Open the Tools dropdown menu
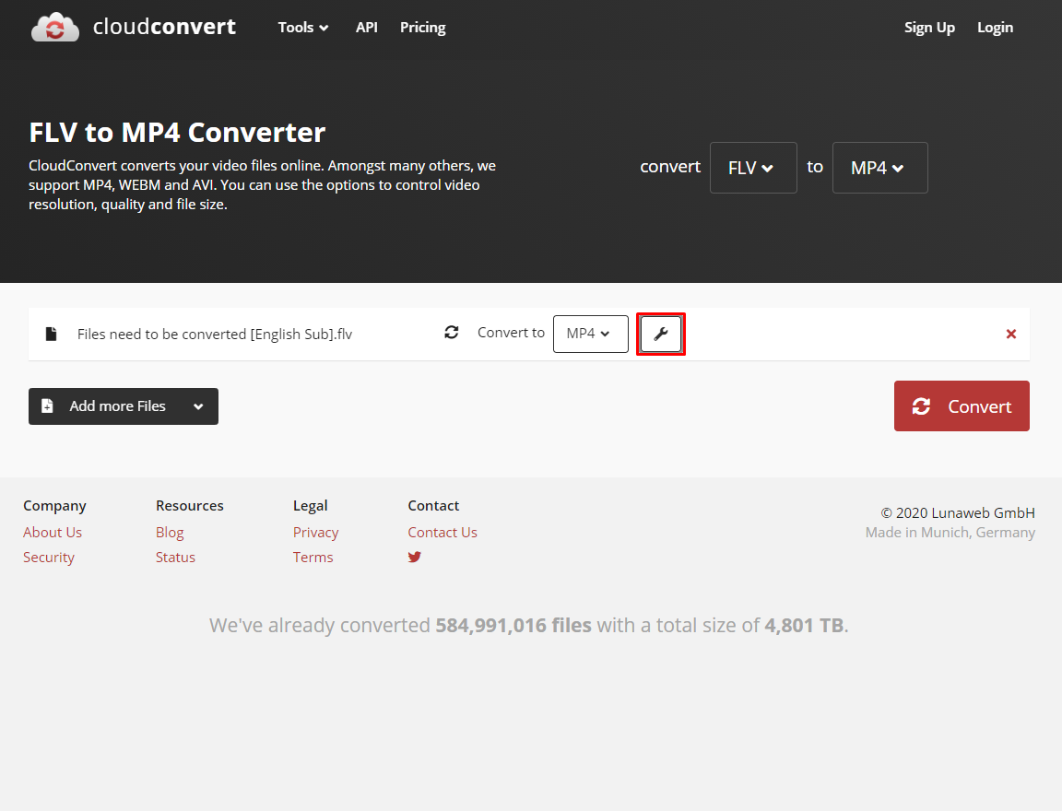Screen dimensions: 1062x811 coord(303,28)
